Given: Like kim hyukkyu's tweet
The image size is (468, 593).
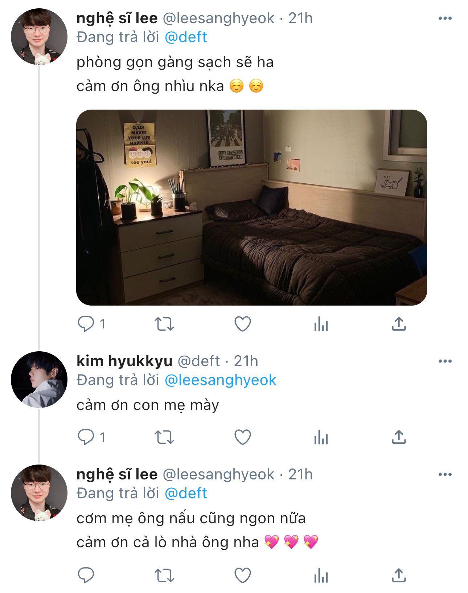Looking at the screenshot, I should tap(243, 437).
